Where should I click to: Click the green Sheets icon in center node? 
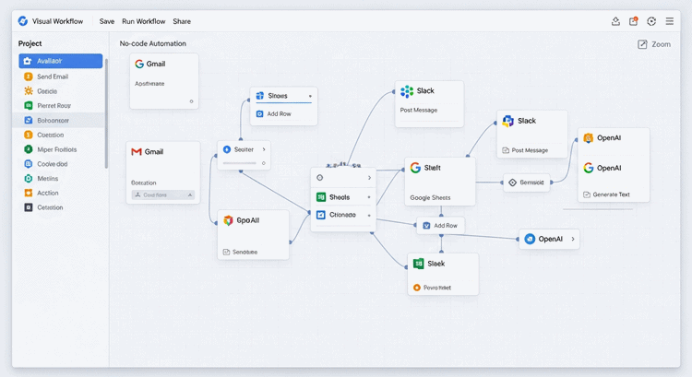tap(320, 197)
